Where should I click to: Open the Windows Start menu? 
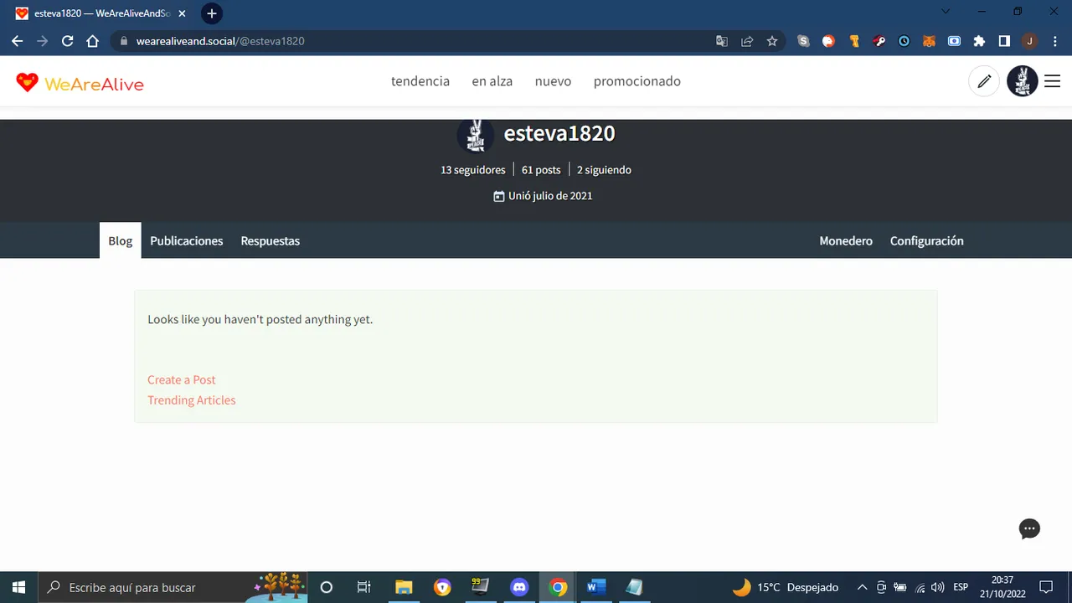(18, 587)
